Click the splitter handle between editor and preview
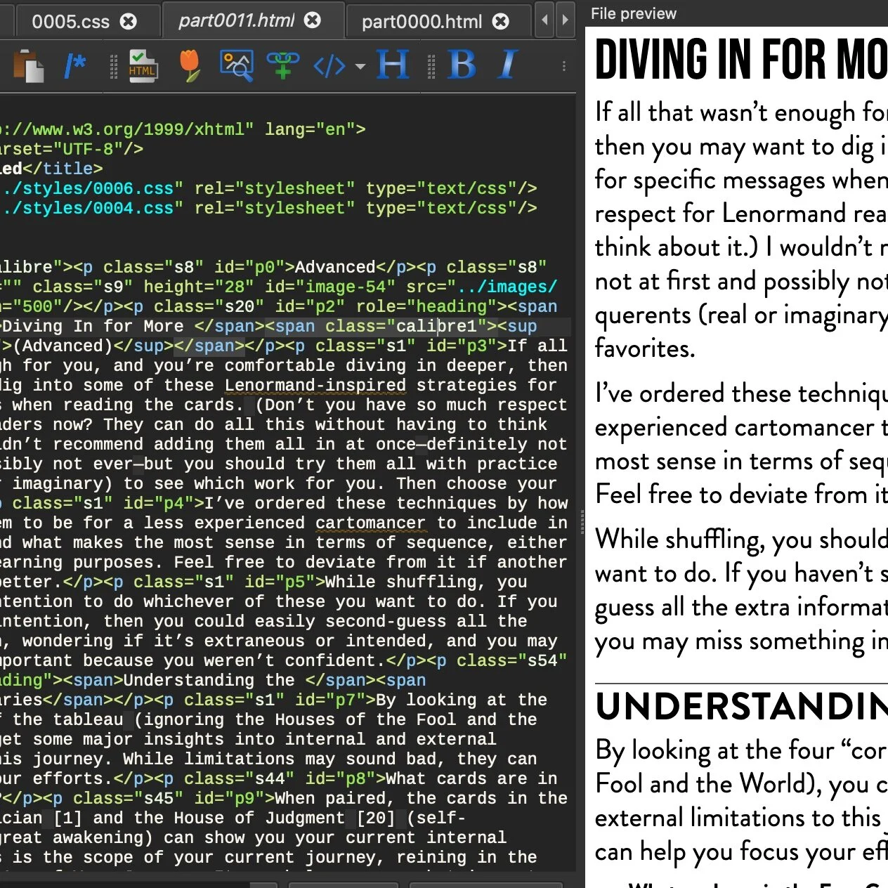 tap(582, 523)
